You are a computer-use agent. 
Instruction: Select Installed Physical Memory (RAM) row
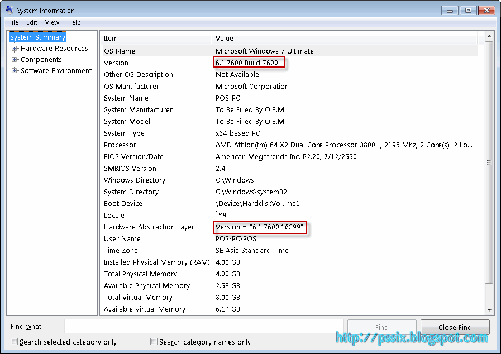pos(289,262)
